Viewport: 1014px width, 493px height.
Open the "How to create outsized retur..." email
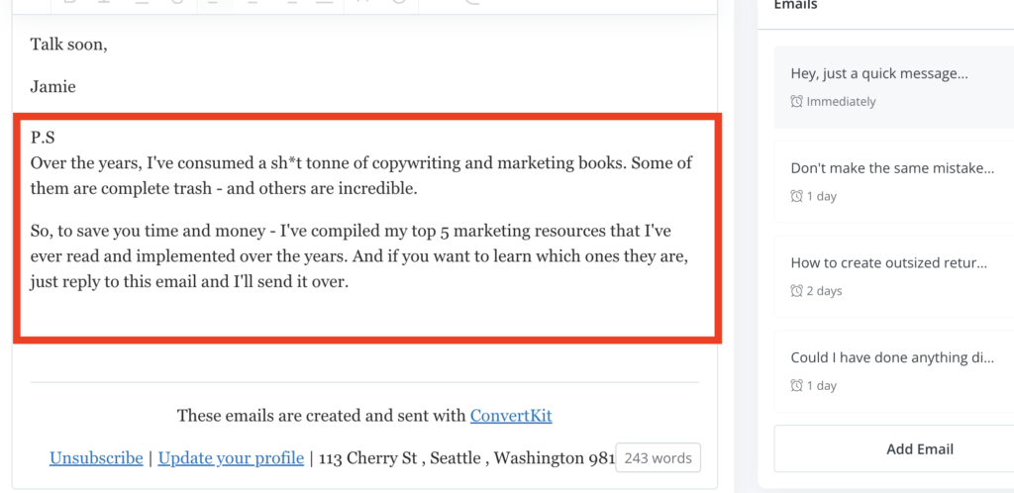pyautogui.click(x=889, y=263)
